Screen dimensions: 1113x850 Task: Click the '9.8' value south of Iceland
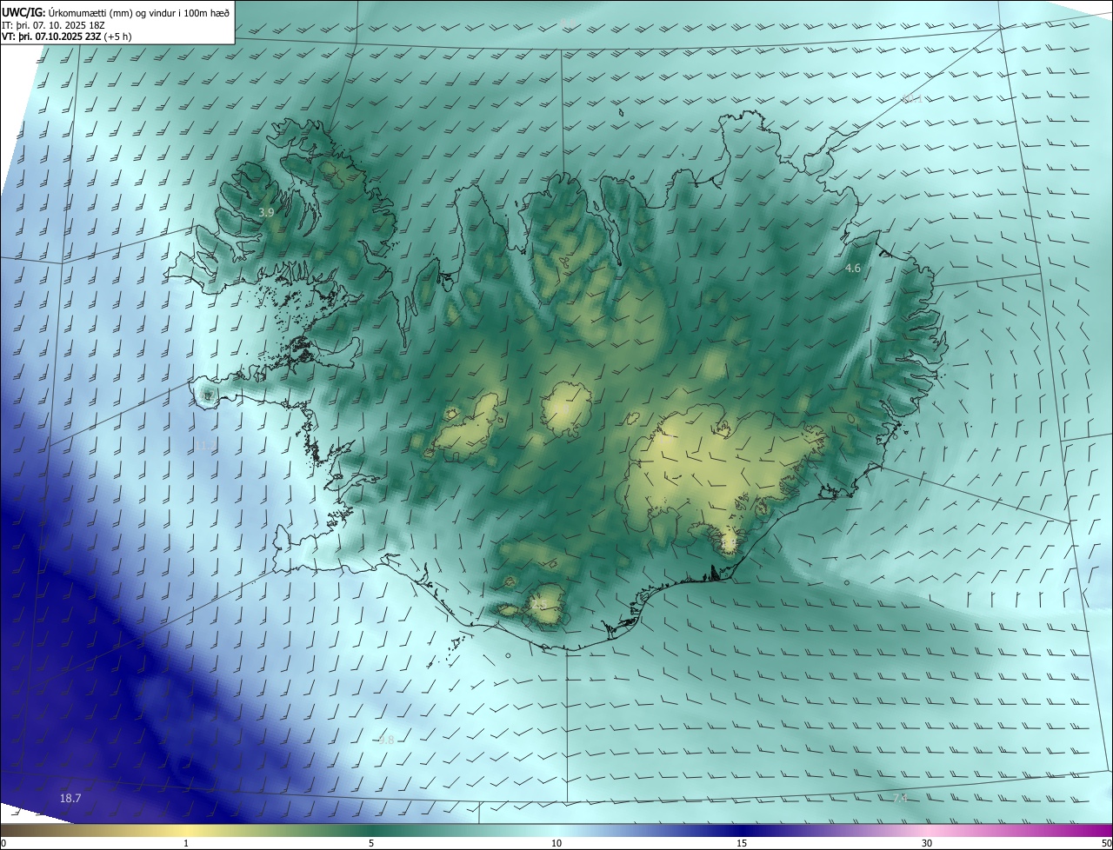387,740
